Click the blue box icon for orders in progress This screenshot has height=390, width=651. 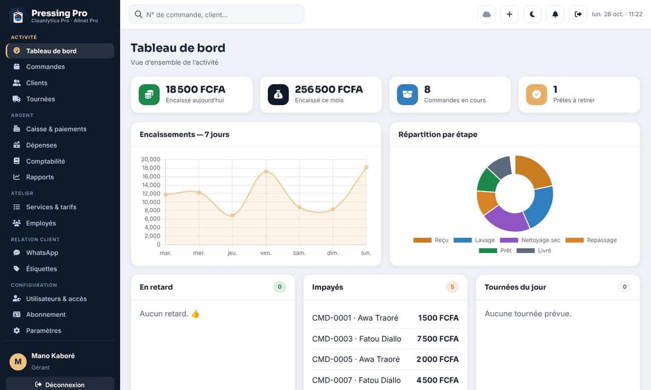pyautogui.click(x=408, y=94)
